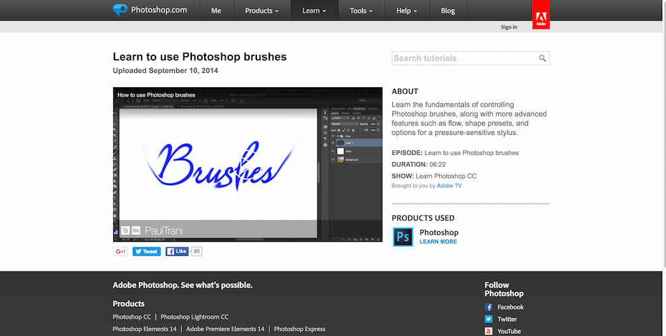This screenshot has width=666, height=336.
Task: Open the Adobe TV link
Action: [x=449, y=186]
